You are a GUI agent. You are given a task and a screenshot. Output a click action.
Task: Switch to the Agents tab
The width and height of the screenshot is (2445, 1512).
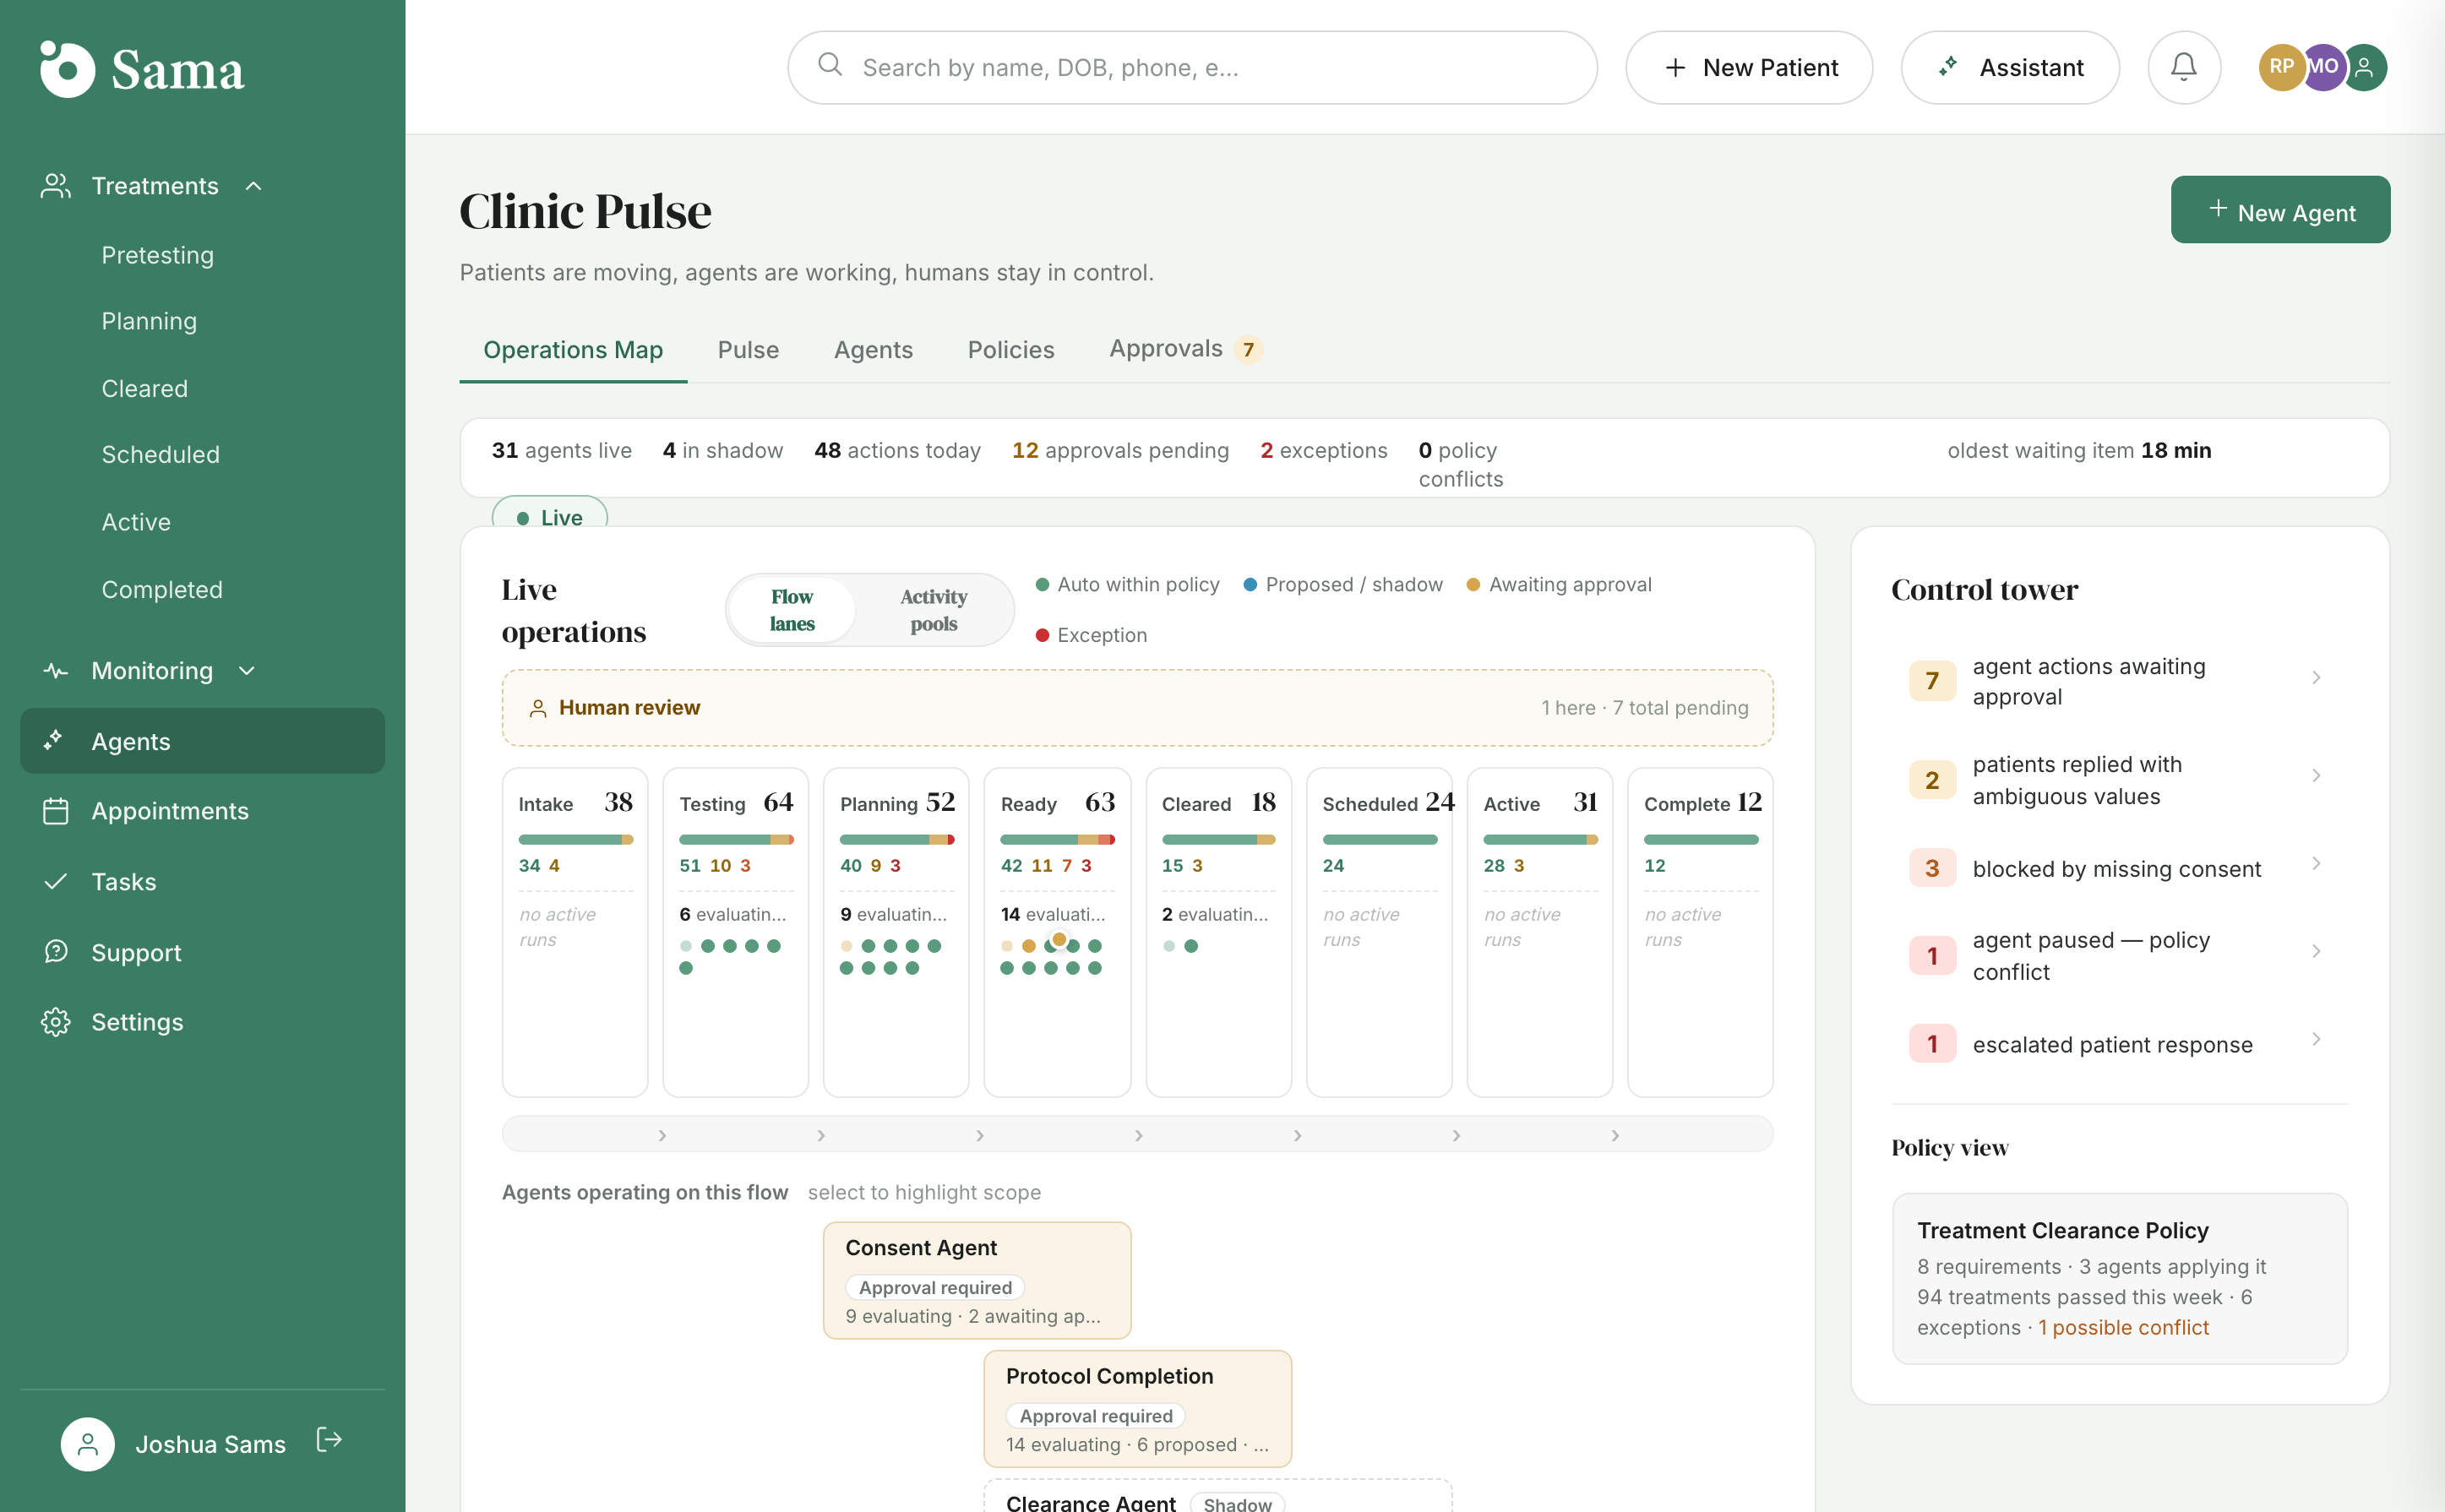pos(873,350)
